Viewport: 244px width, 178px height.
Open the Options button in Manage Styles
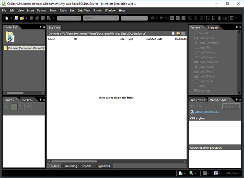[x=231, y=106]
